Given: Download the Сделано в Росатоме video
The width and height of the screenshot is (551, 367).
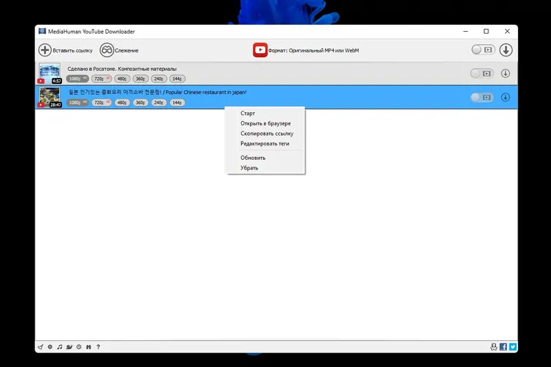Looking at the screenshot, I should (506, 74).
